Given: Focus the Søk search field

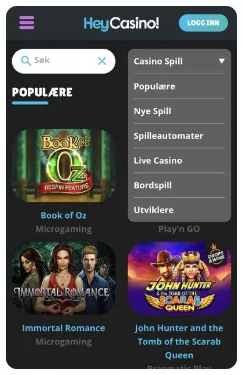Looking at the screenshot, I should tap(64, 61).
